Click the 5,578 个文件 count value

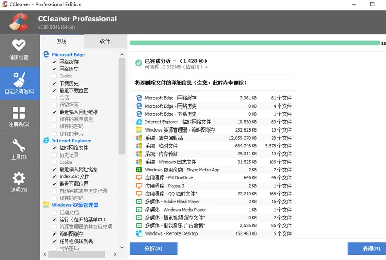click(278, 146)
